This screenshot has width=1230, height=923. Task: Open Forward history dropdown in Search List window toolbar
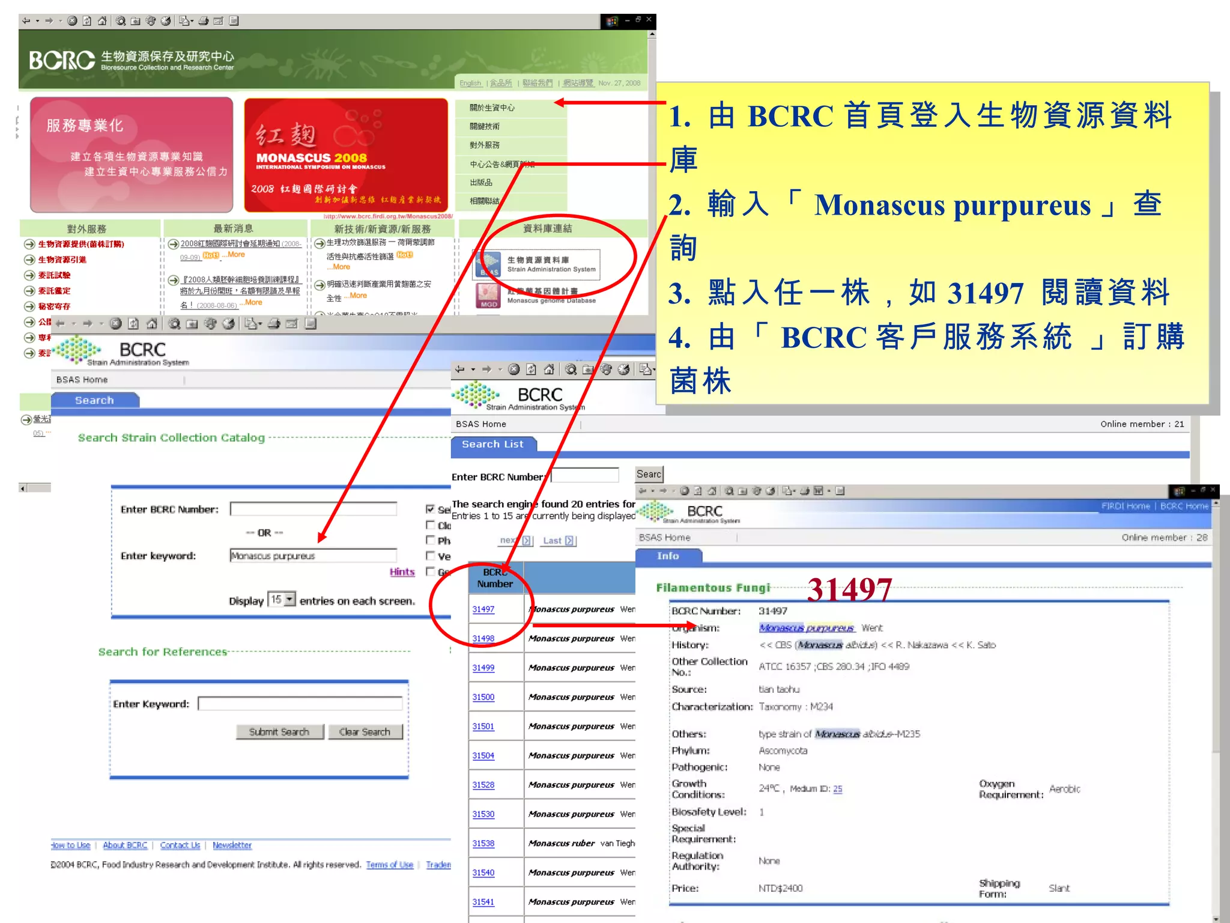click(500, 370)
